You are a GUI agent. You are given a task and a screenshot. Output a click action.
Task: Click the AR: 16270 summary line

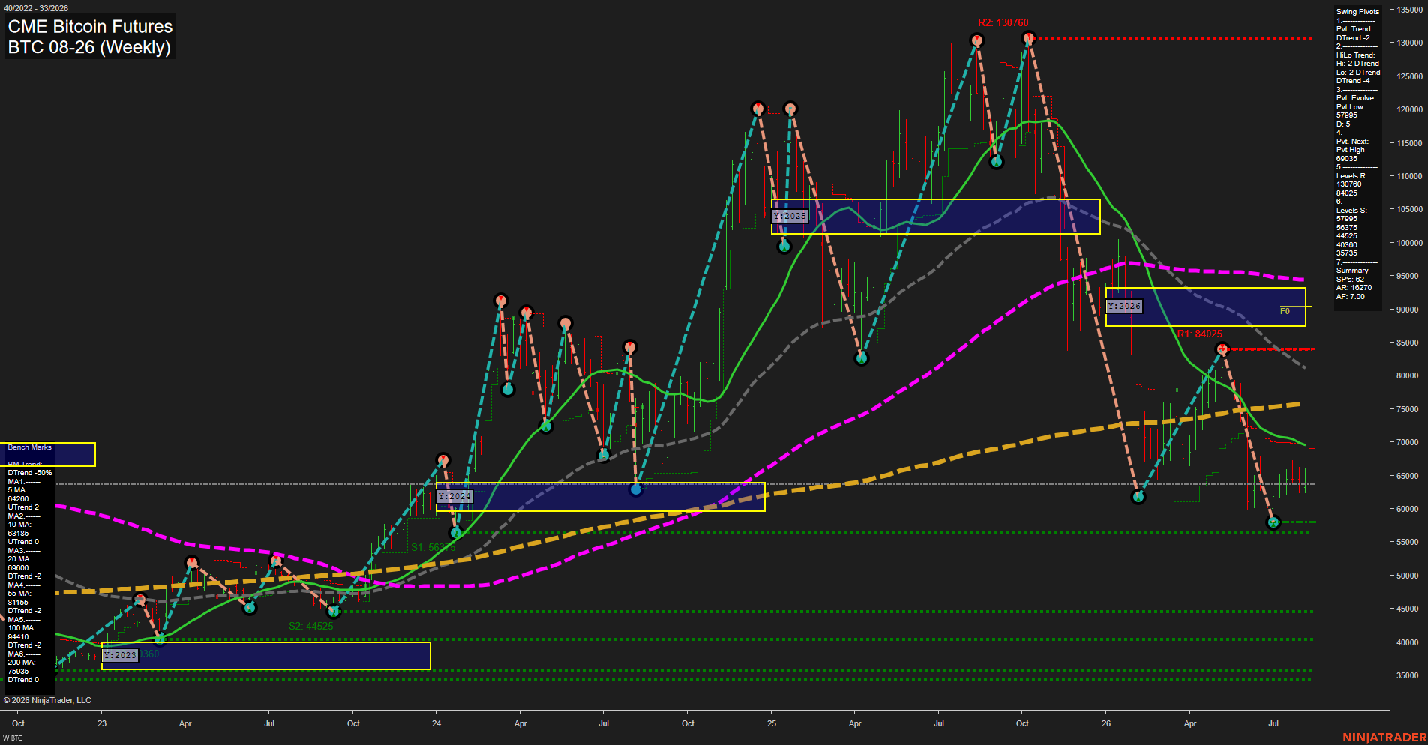1354,288
